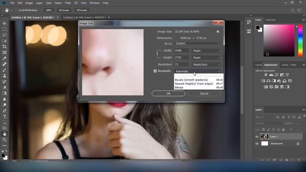306x172 pixels.
Task: Click the Height input field
Action: (x=182, y=58)
